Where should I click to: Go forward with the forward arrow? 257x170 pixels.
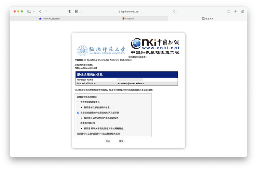(46, 11)
